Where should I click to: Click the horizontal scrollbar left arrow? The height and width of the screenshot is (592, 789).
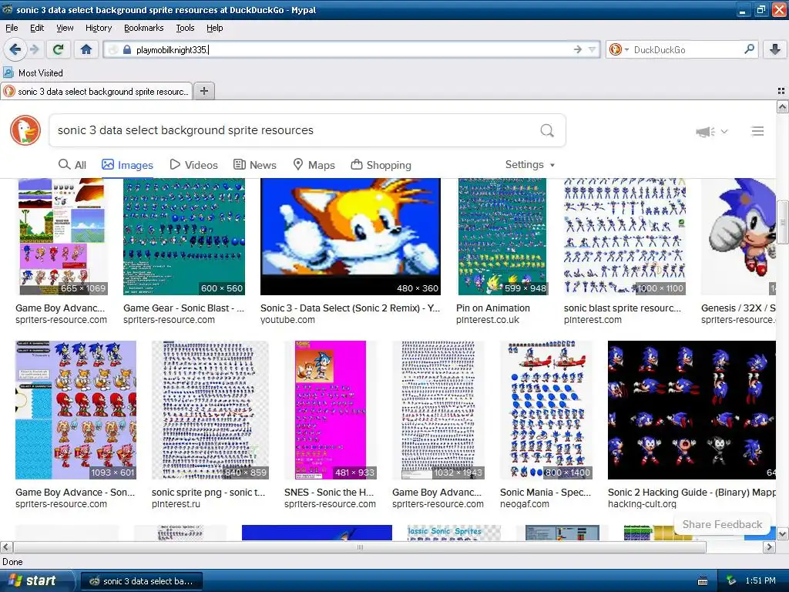pos(6,547)
